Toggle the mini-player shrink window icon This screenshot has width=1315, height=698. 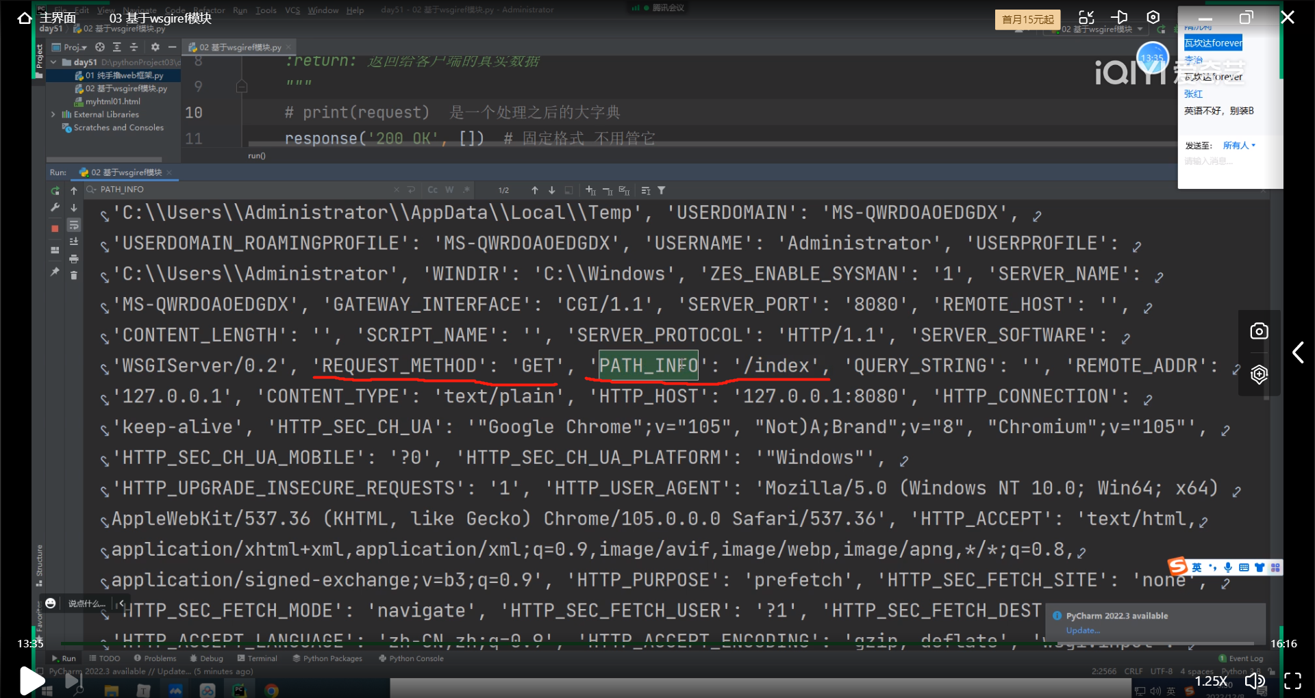[1086, 17]
